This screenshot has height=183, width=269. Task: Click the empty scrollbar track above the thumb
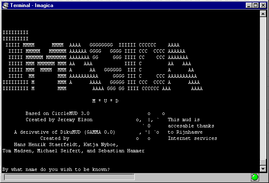[x=262, y=83]
